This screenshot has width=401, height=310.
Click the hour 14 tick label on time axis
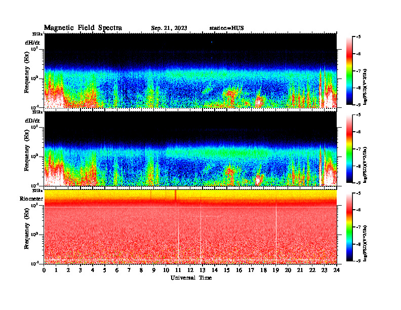[215, 270]
